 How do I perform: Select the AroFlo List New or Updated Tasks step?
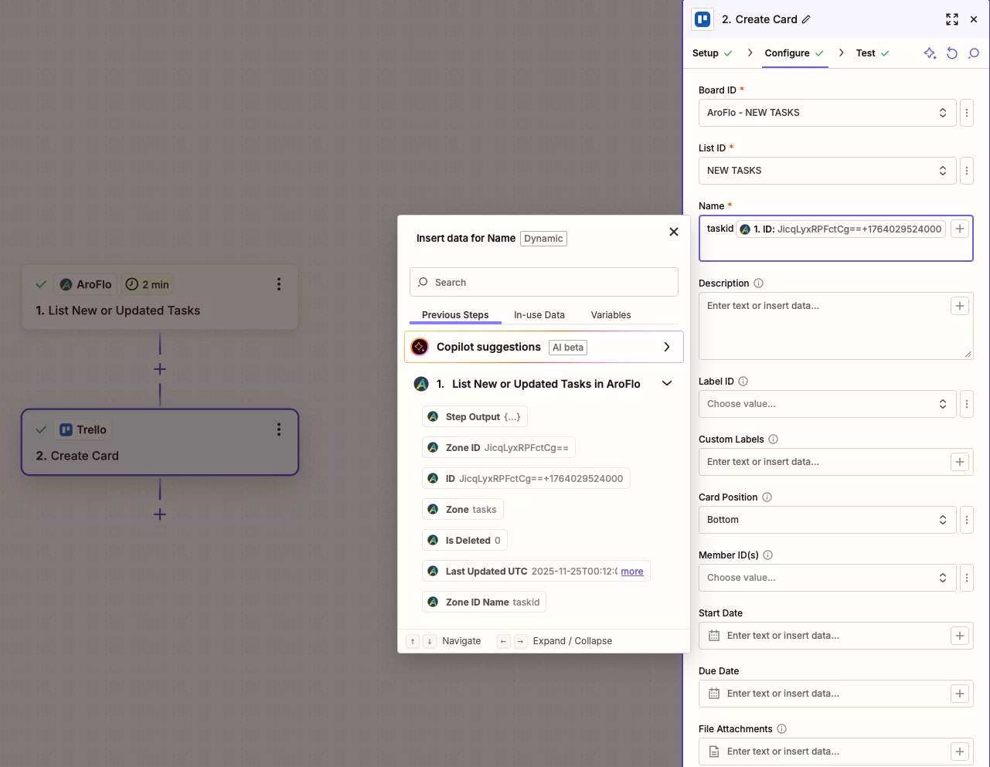point(159,298)
